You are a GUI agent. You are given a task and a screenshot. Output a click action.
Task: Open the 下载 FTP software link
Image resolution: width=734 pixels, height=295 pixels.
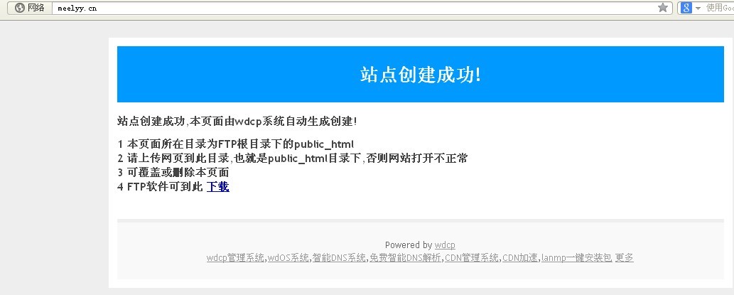(x=217, y=187)
